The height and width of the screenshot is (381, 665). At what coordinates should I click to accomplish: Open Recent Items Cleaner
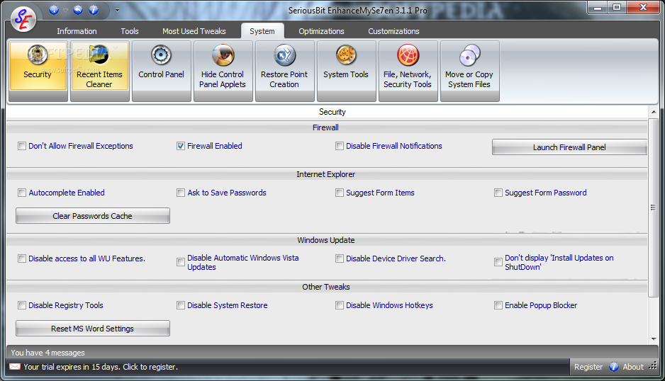[100, 71]
